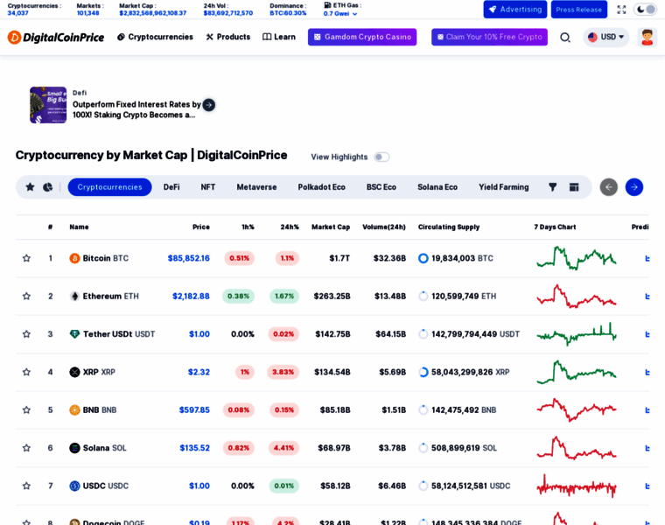The height and width of the screenshot is (525, 665).
Task: Open the USD currency dropdown
Action: click(x=605, y=38)
